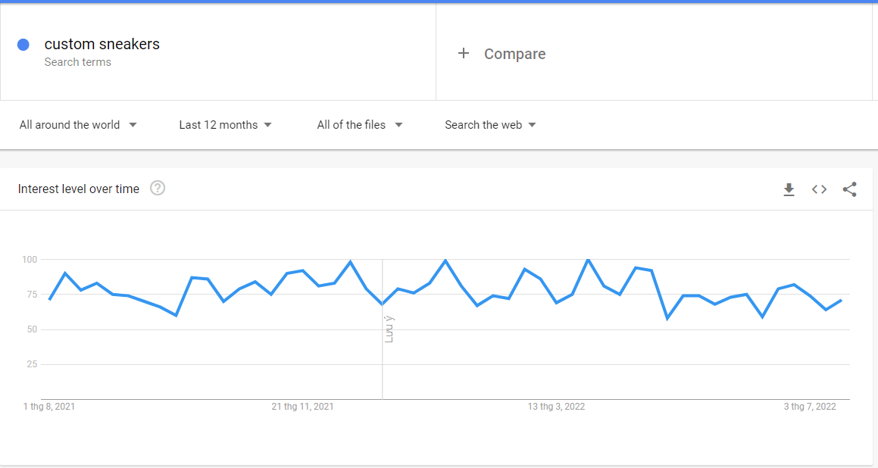Click the Interest level over time heading
The width and height of the screenshot is (878, 468).
[79, 189]
